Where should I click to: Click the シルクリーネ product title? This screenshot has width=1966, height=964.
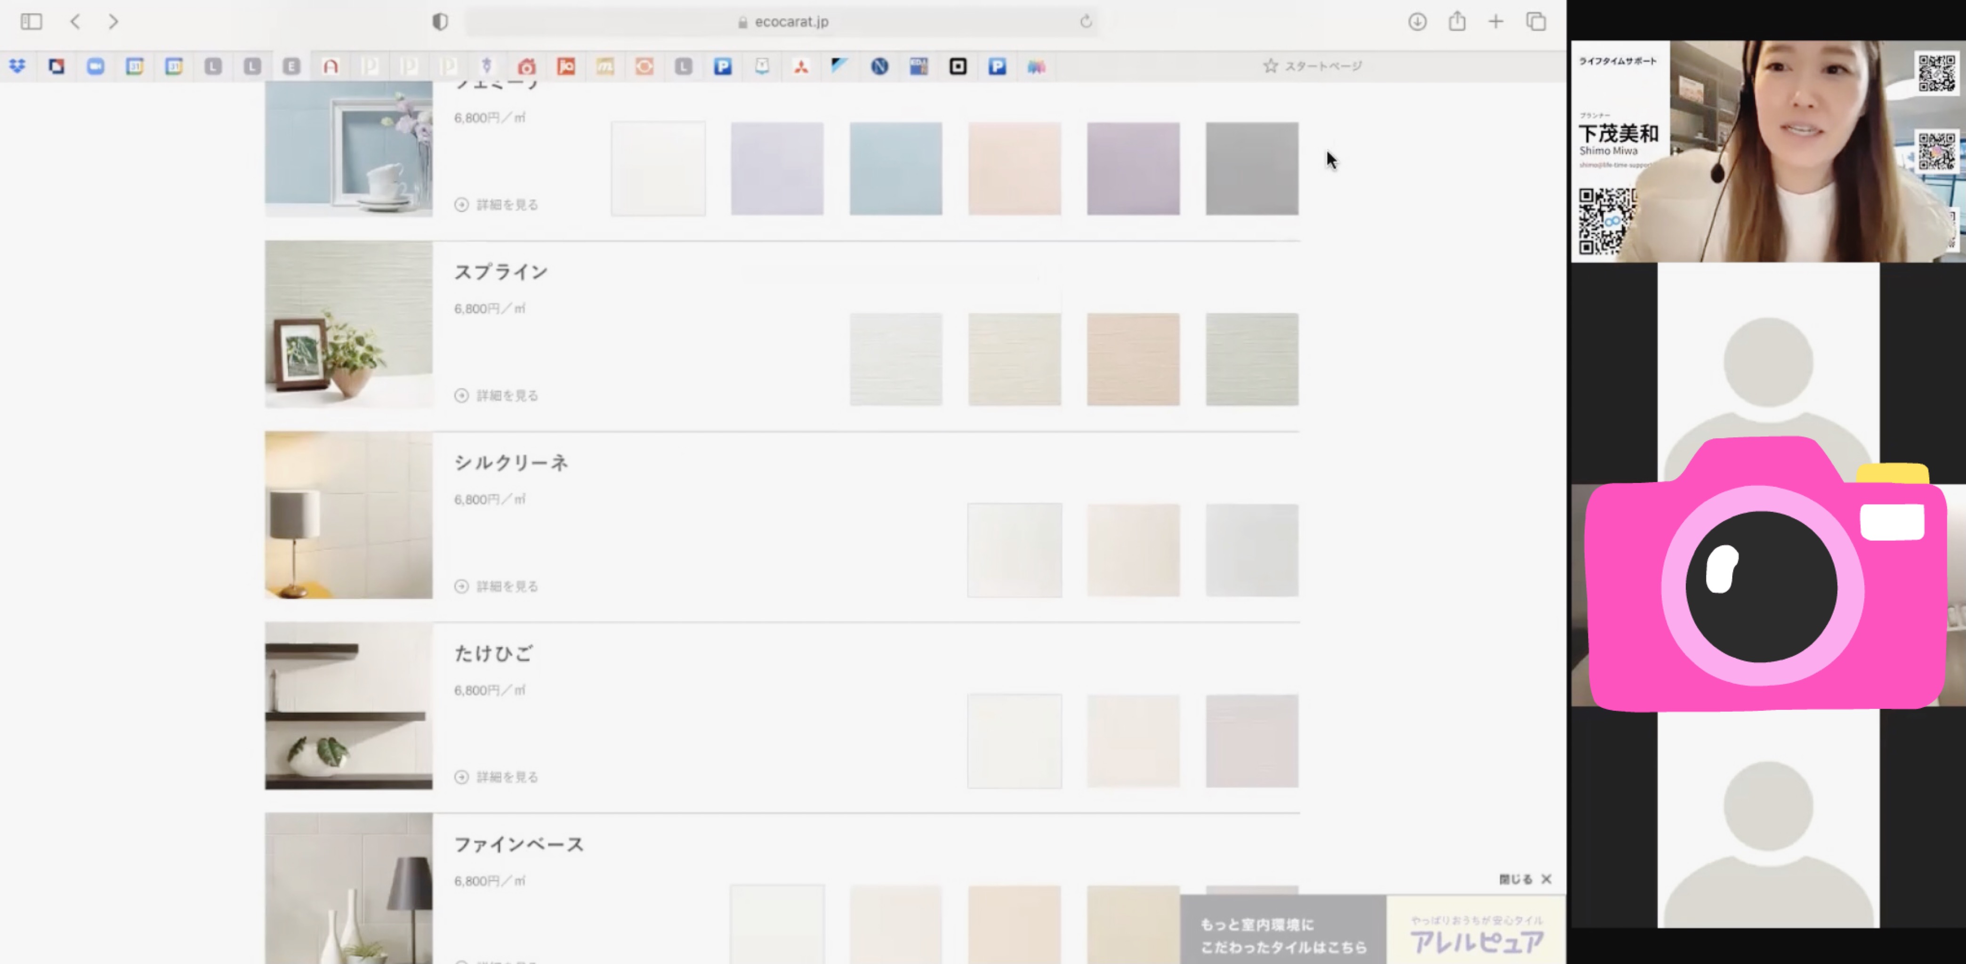[511, 463]
